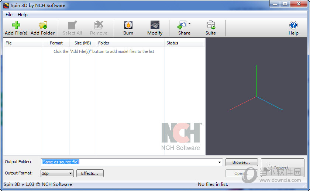Open the Burn disc tool
Screen dimensions: 310x191
(x=128, y=25)
